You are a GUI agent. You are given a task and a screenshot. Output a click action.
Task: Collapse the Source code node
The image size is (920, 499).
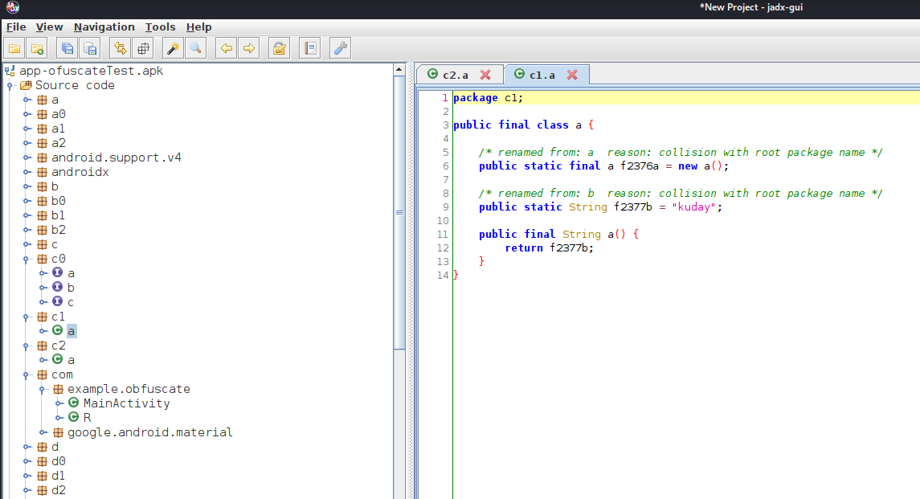coord(10,86)
